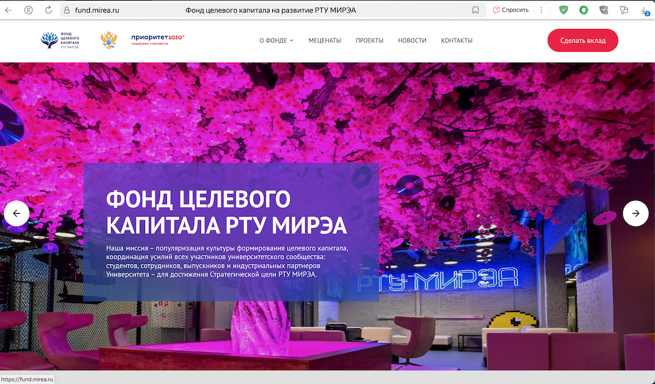Reload the page with the refresh icon
Screen dimensions: 655x384
[x=48, y=10]
